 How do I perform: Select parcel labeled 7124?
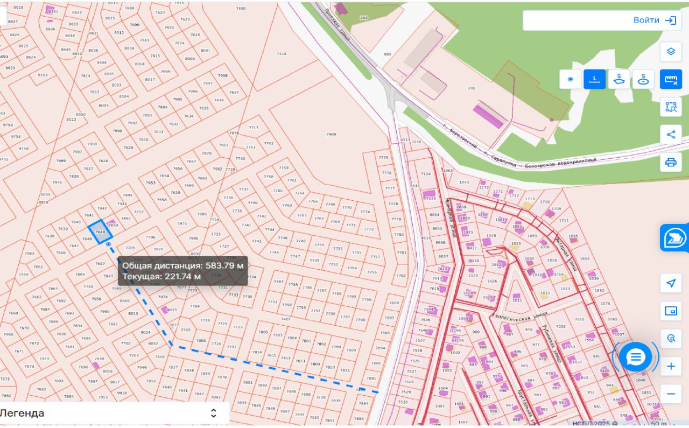(426, 174)
